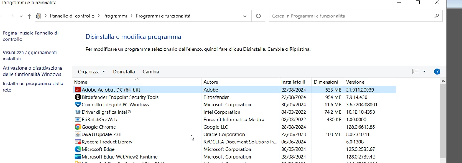The image size is (462, 163).
Task: Select the Adobe Acrobat DC (64-bit) row
Action: pos(235,90)
